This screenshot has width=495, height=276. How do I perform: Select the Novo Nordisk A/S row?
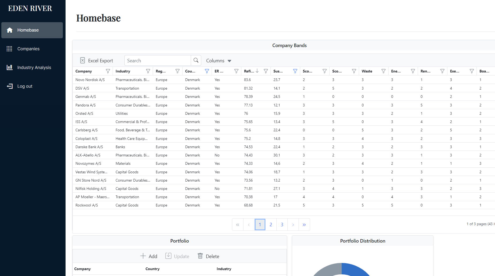click(284, 80)
